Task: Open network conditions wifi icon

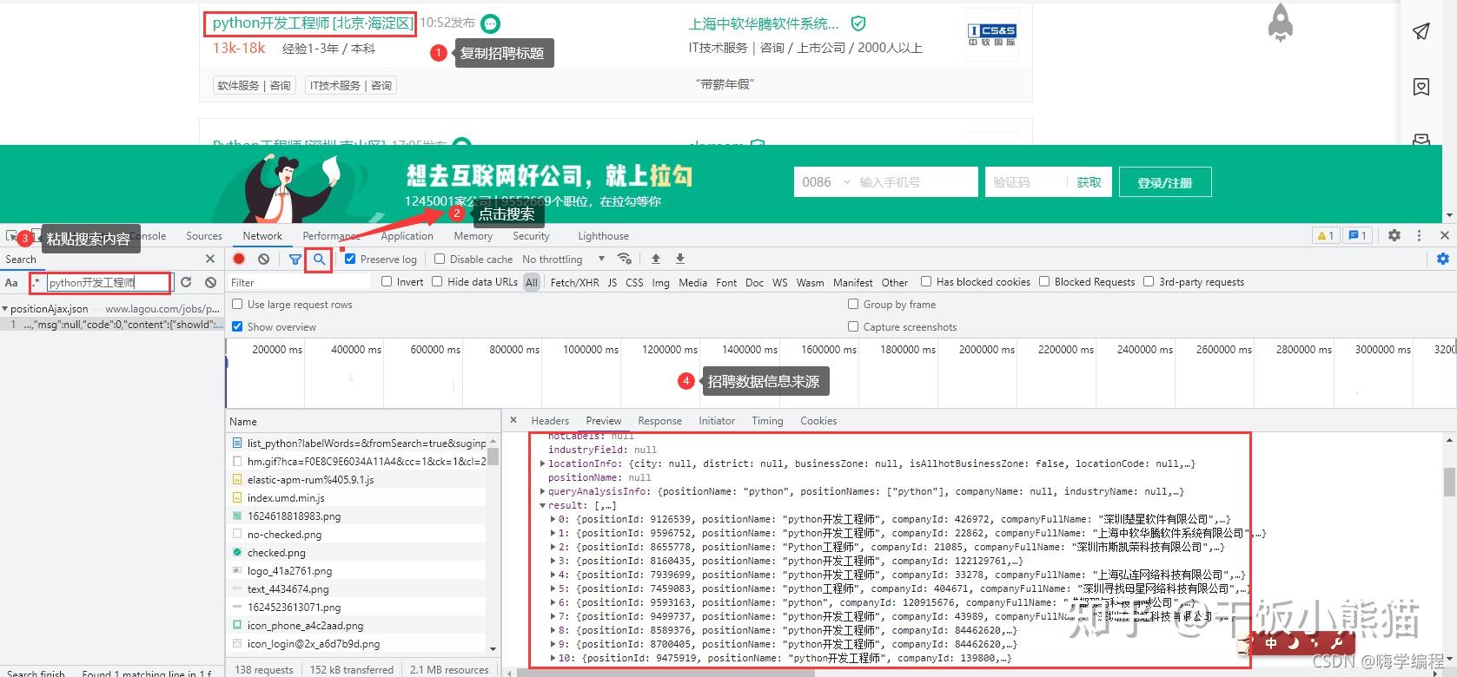Action: coord(624,259)
